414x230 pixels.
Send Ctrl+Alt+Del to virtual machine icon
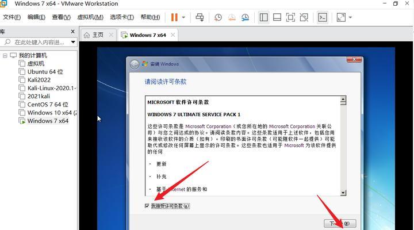(200, 17)
